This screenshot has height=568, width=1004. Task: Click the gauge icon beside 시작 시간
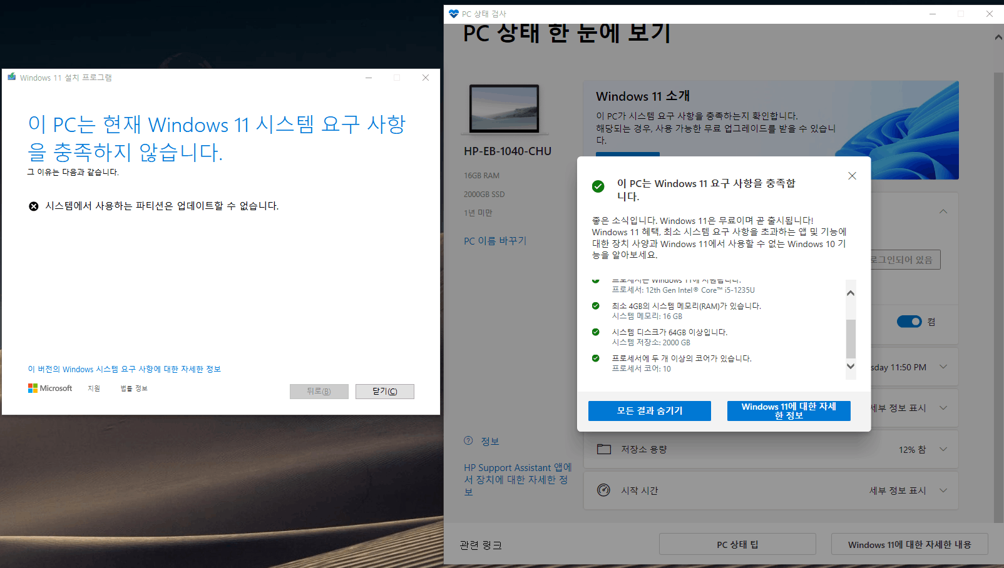[604, 490]
